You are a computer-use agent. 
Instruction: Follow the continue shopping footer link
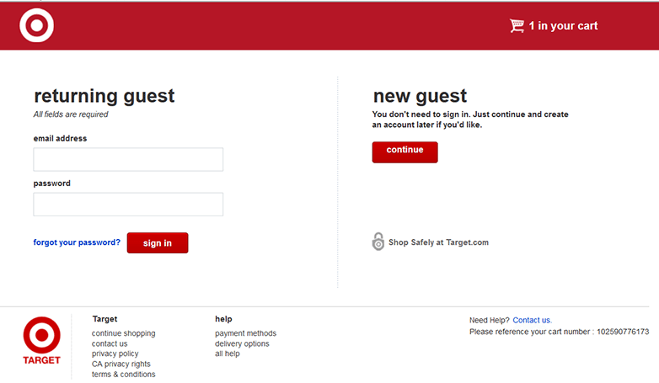point(124,333)
